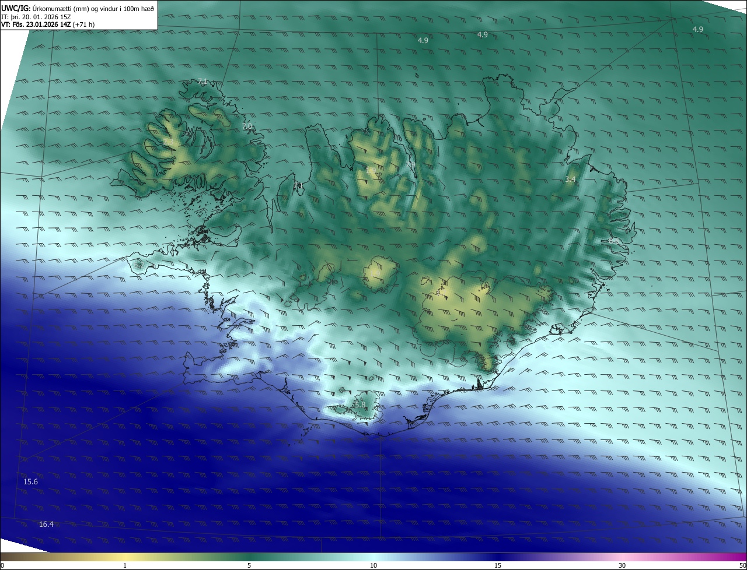Click the 16.4 value label
This screenshot has height=570, width=747.
[x=46, y=525]
